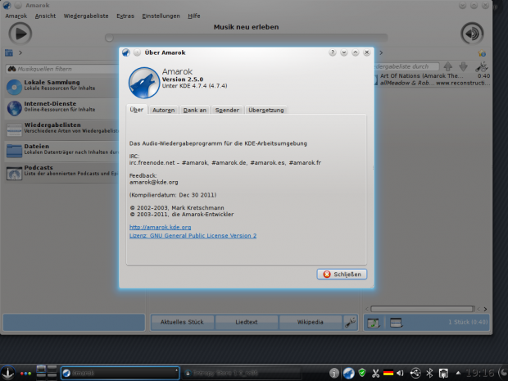Open Dateien in the sources list
The height and width of the screenshot is (381, 508).
[62, 151]
